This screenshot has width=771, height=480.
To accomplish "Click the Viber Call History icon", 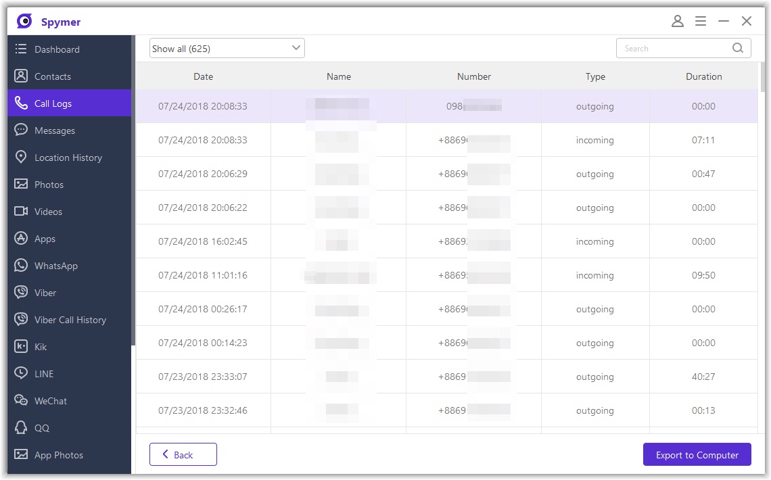I will click(21, 319).
